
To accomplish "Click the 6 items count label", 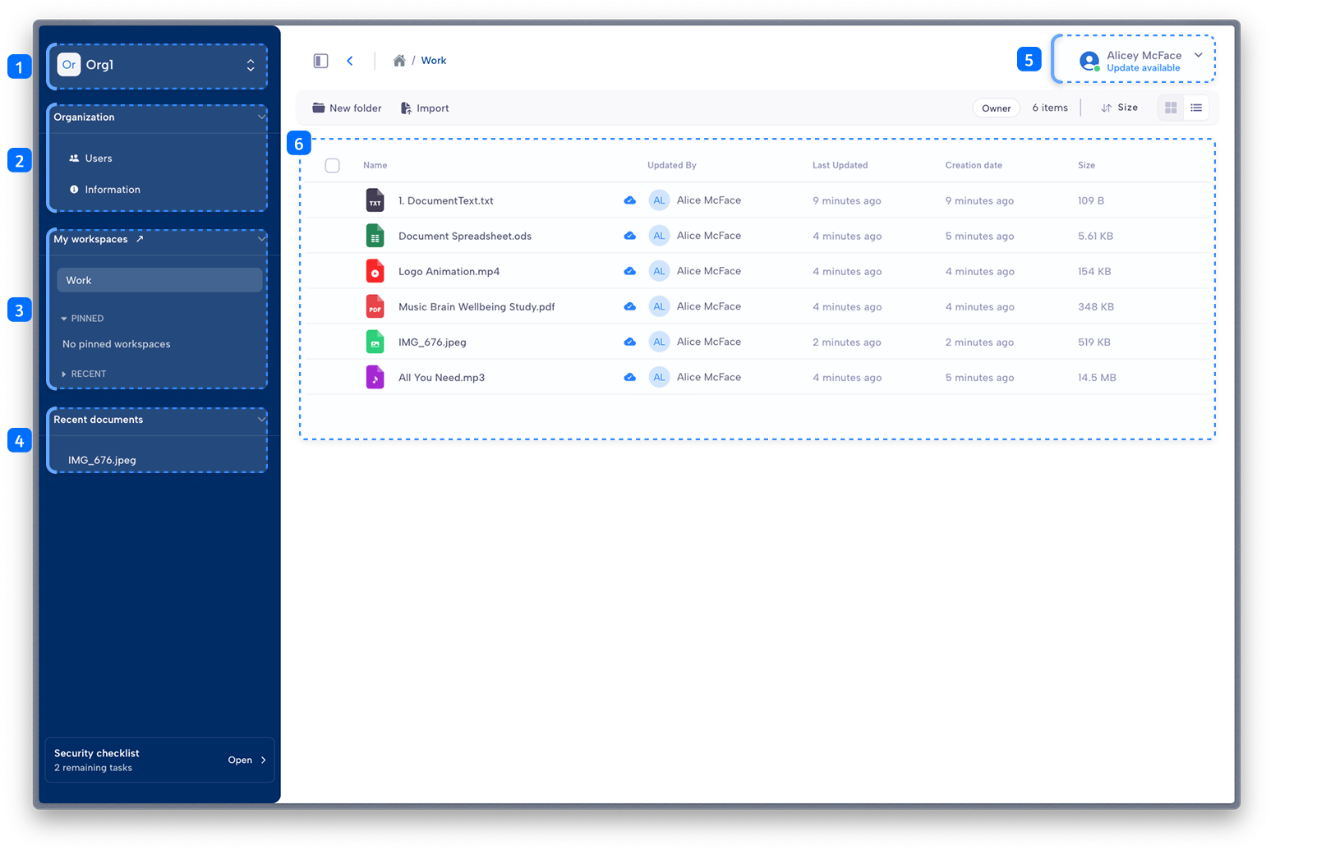I will [x=1050, y=108].
